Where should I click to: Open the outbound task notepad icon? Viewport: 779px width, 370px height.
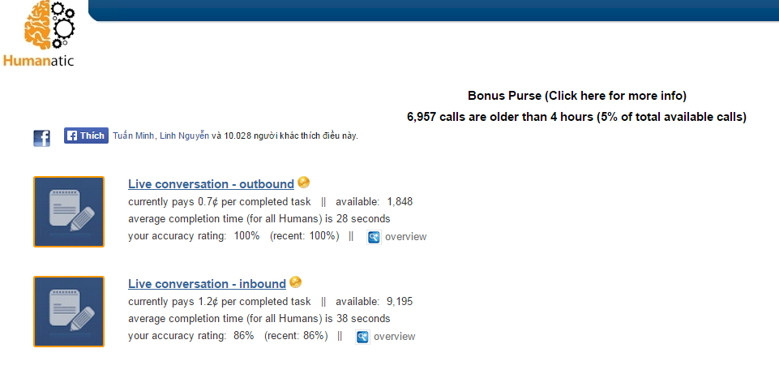(69, 212)
